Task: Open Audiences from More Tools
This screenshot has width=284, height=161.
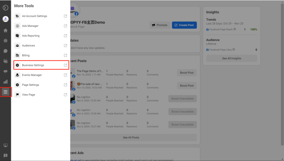Action: [41, 46]
